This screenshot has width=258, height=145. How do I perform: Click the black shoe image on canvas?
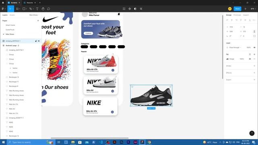(151, 95)
